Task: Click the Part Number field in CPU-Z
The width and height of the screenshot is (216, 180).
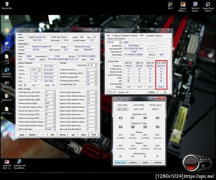Action: coord(134,55)
